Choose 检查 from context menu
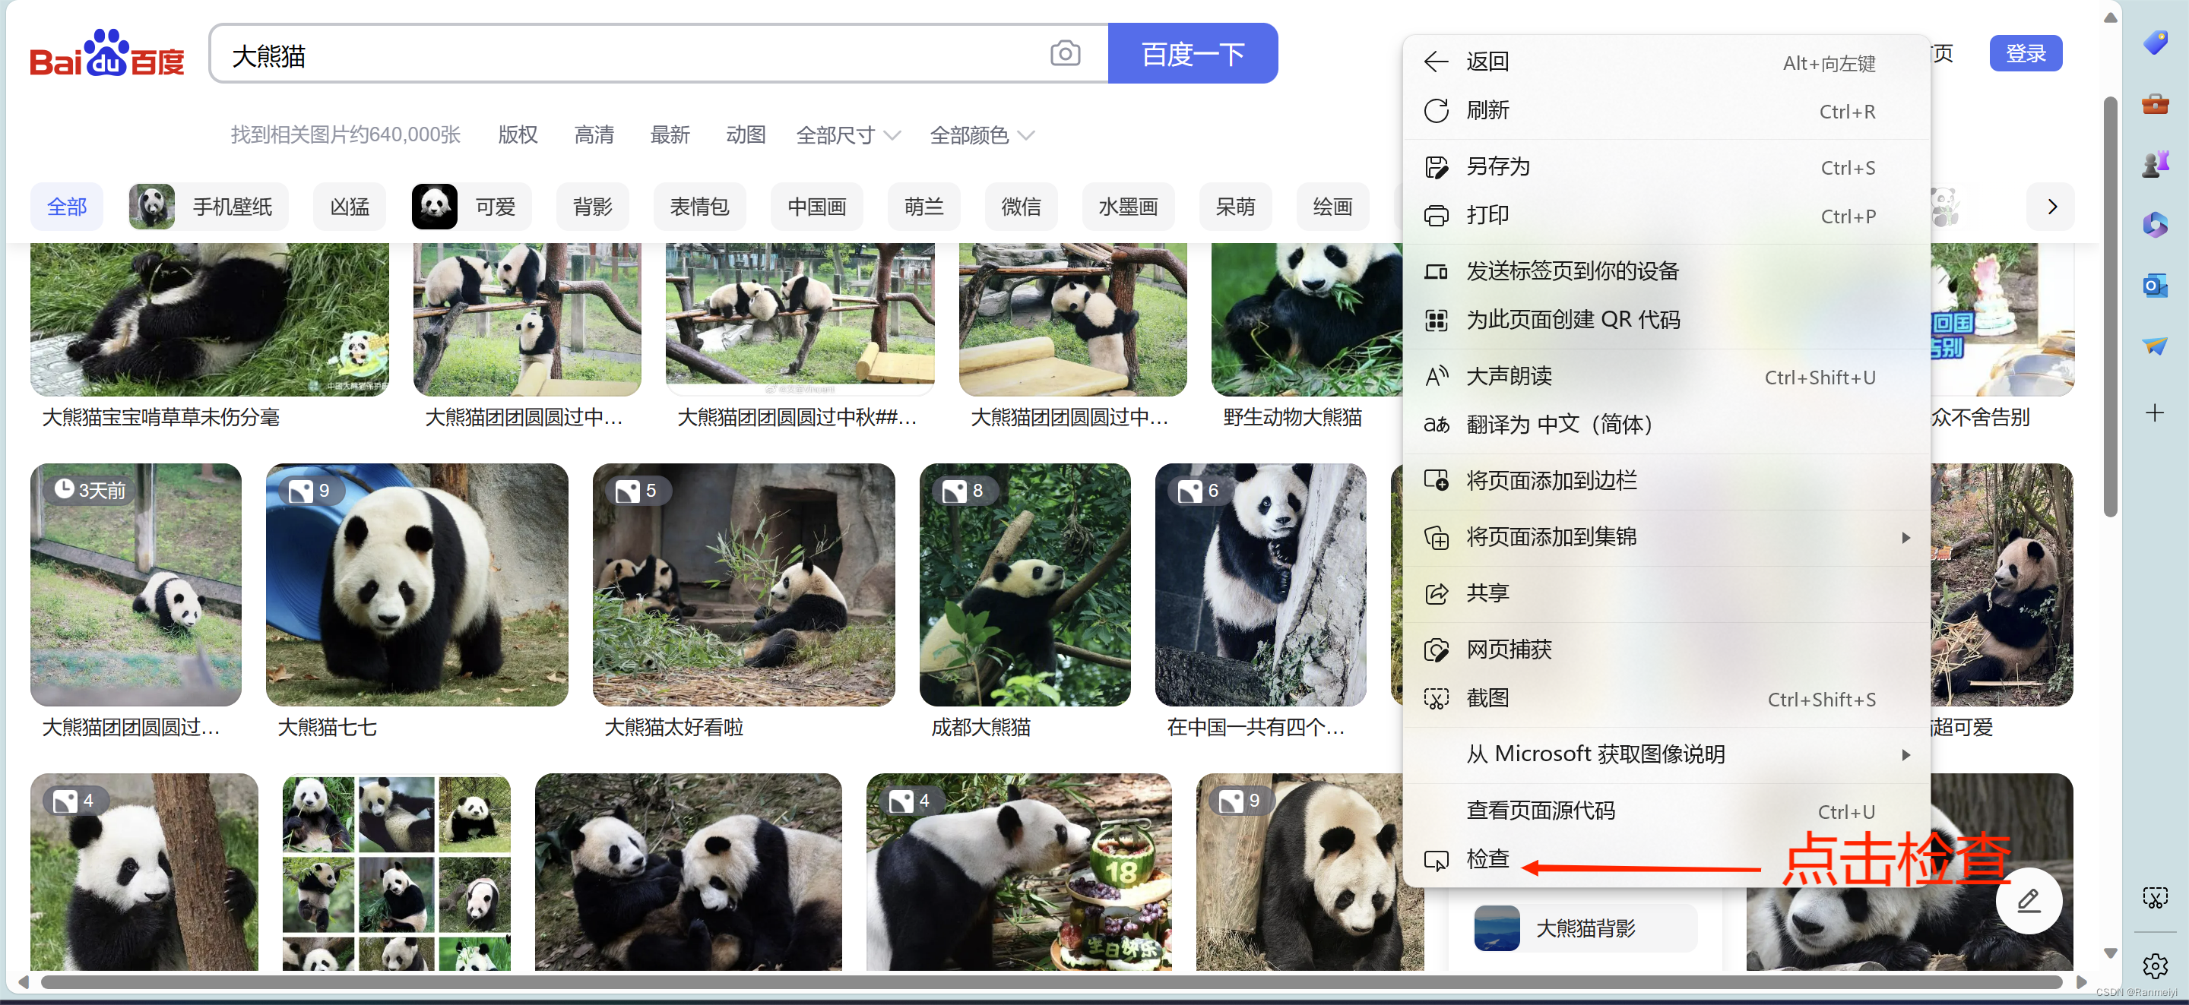Screen dimensions: 2189x1005 click(x=1488, y=859)
